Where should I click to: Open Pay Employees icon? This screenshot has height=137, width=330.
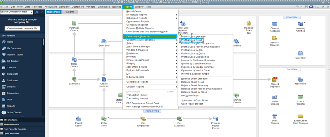pos(143,119)
